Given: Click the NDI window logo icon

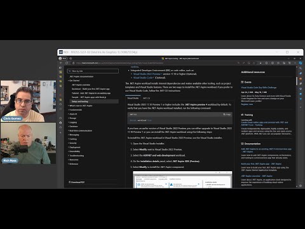Looking at the screenshot, I should click(x=61, y=52).
